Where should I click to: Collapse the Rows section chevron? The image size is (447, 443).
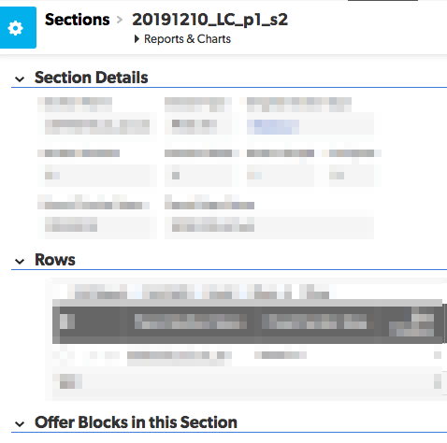20,261
